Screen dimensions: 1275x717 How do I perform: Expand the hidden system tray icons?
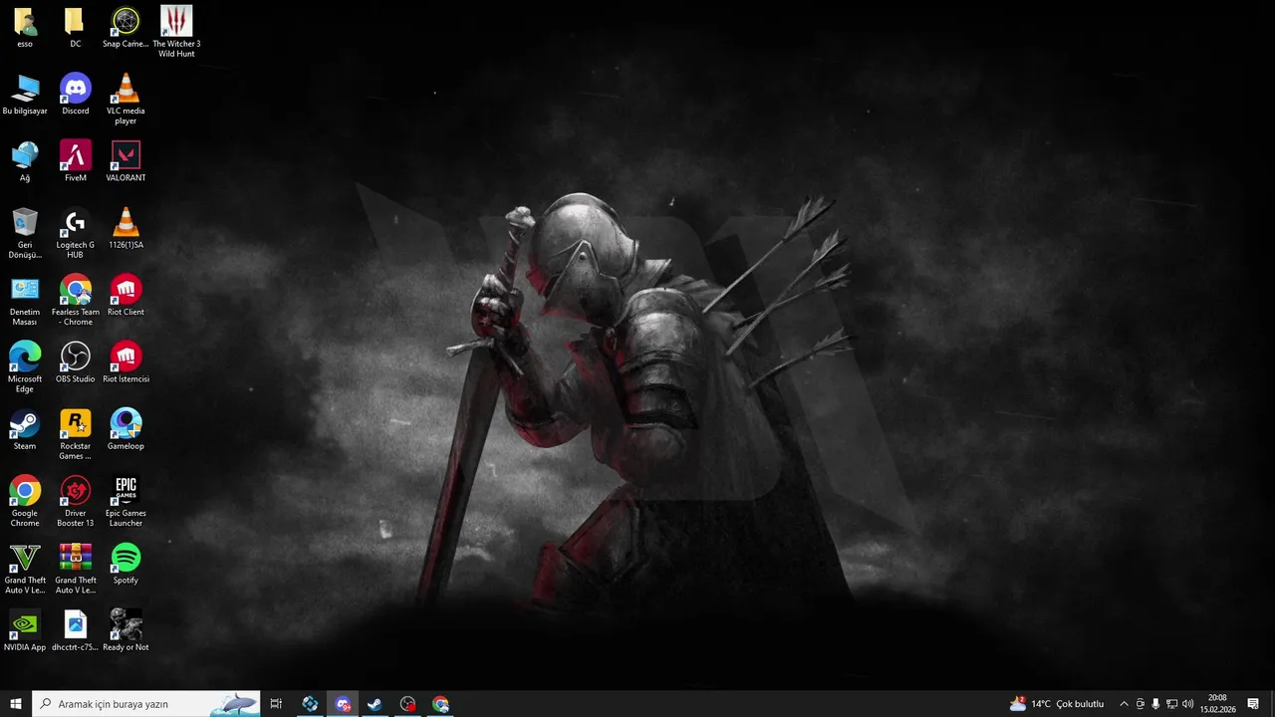tap(1124, 704)
